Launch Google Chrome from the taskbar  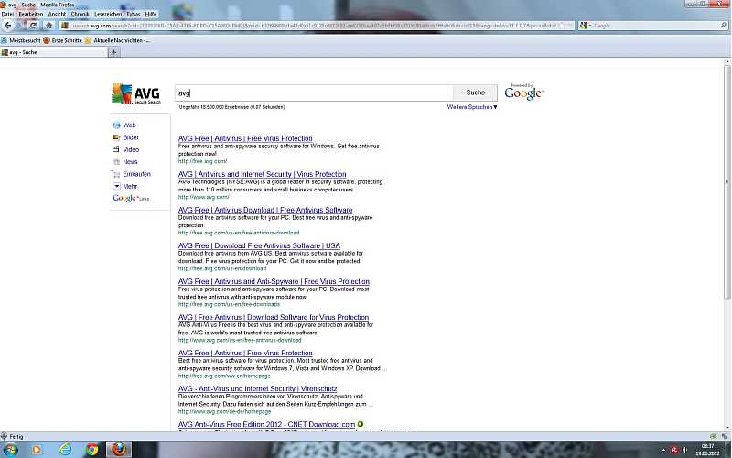tap(92, 450)
